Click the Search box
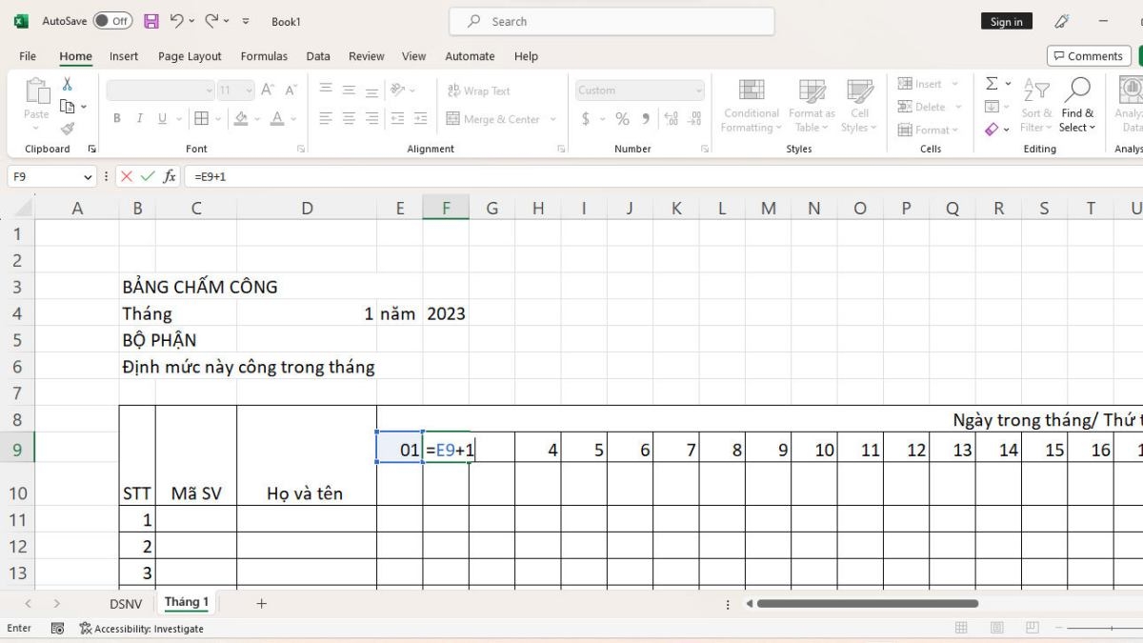The image size is (1143, 643). 612,21
